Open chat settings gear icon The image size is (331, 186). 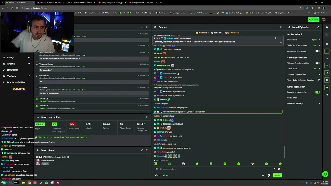(263, 175)
